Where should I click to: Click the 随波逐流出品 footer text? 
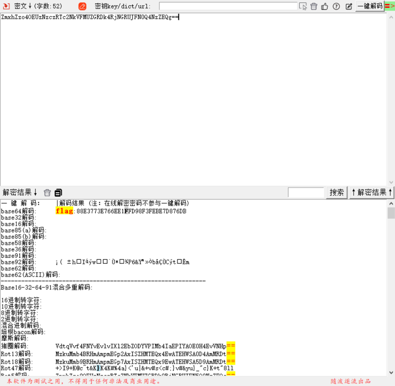(x=351, y=381)
